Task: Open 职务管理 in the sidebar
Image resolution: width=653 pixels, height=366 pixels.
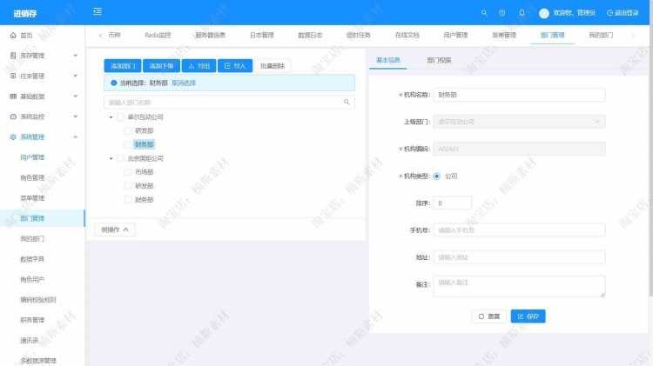Action: [x=32, y=320]
